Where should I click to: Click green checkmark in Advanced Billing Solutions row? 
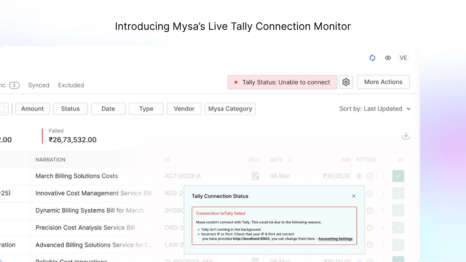[398, 245]
